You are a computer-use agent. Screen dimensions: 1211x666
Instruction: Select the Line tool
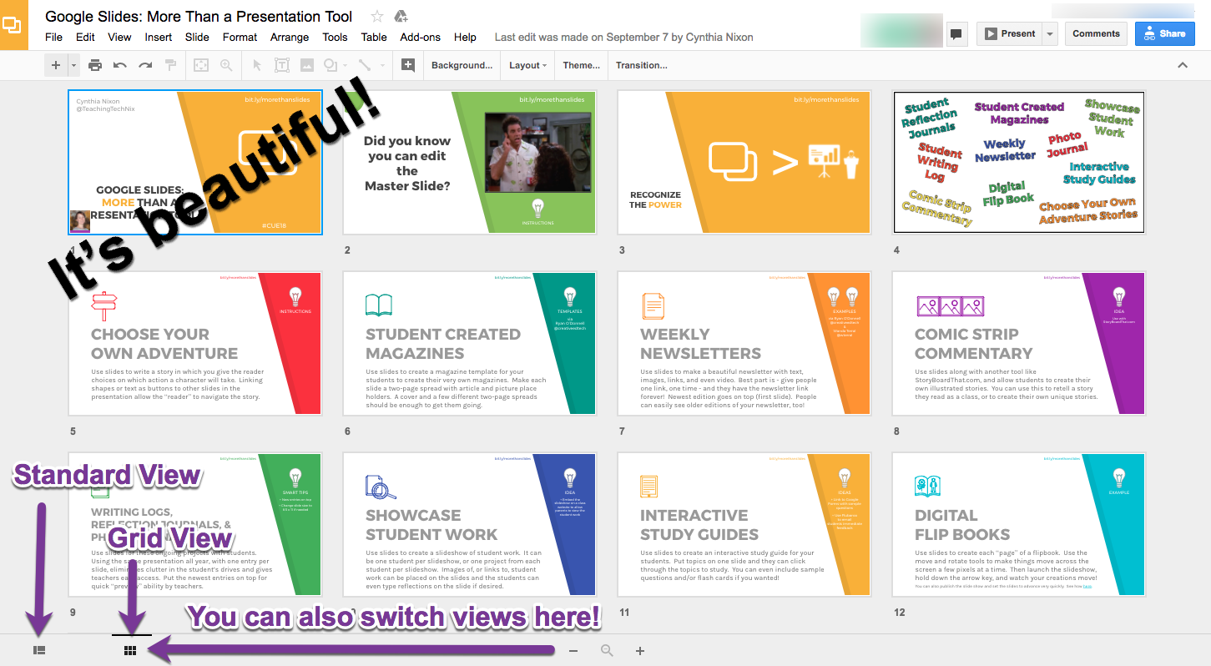tap(365, 65)
